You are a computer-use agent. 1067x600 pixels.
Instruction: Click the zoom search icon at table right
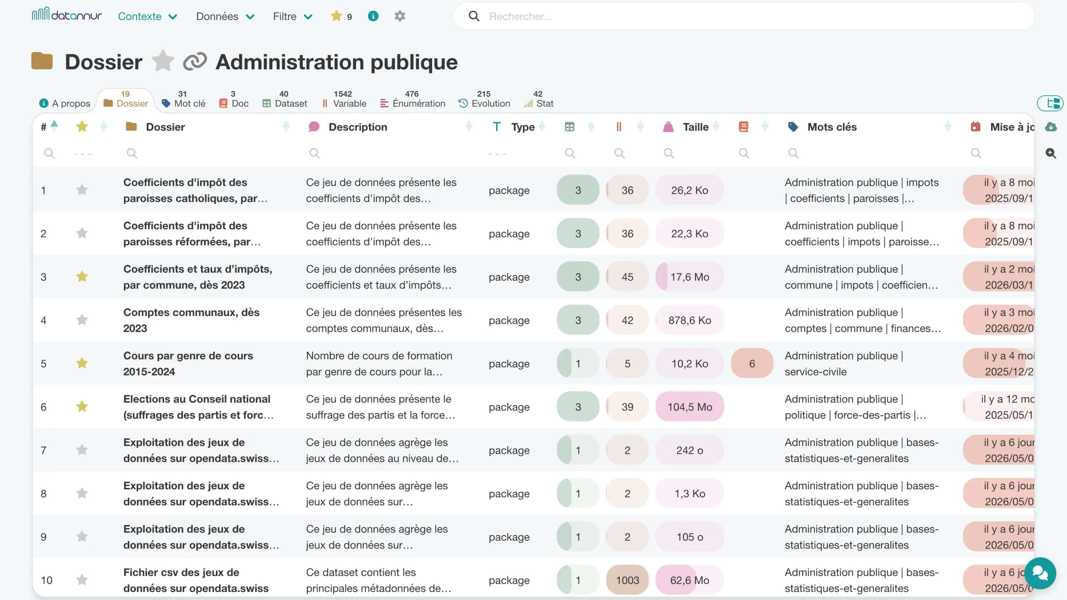(x=1051, y=153)
